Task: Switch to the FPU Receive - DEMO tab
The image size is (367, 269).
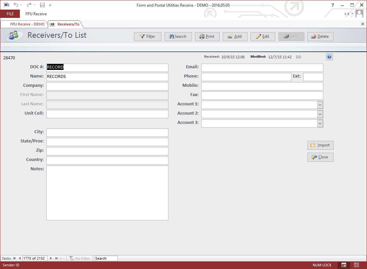Action: pyautogui.click(x=24, y=24)
